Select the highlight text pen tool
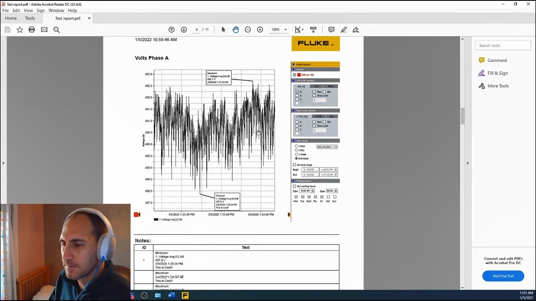The width and height of the screenshot is (536, 301). pos(344,30)
